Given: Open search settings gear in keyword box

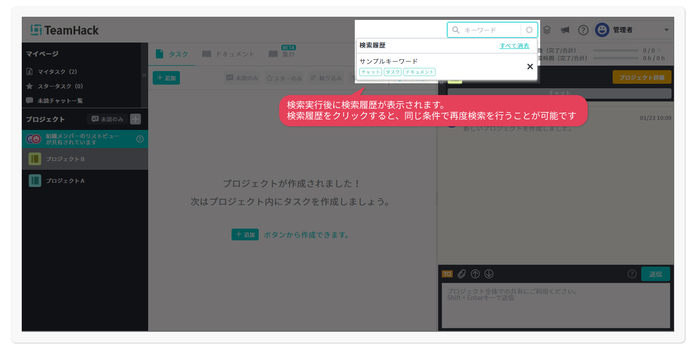Looking at the screenshot, I should [529, 30].
